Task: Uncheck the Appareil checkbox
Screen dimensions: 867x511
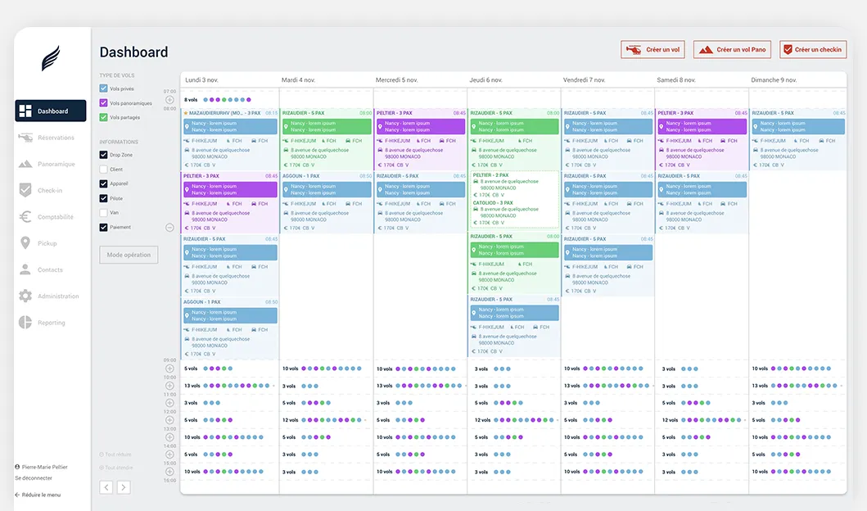Action: click(x=103, y=183)
